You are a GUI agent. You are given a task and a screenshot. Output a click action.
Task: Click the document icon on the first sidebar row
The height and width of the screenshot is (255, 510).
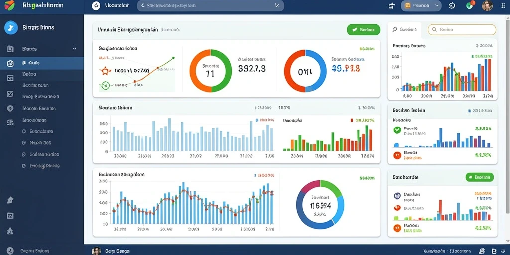(10, 49)
